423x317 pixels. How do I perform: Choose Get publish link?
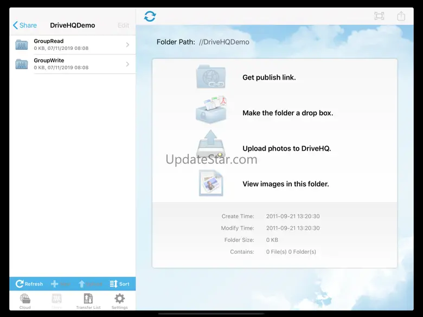[269, 77]
